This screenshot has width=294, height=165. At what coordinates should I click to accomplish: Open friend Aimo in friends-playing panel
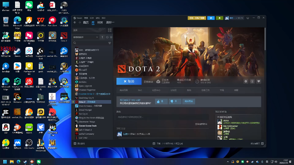pyautogui.click(x=239, y=122)
